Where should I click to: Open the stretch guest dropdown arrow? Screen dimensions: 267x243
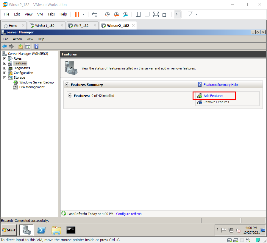click(x=197, y=14)
